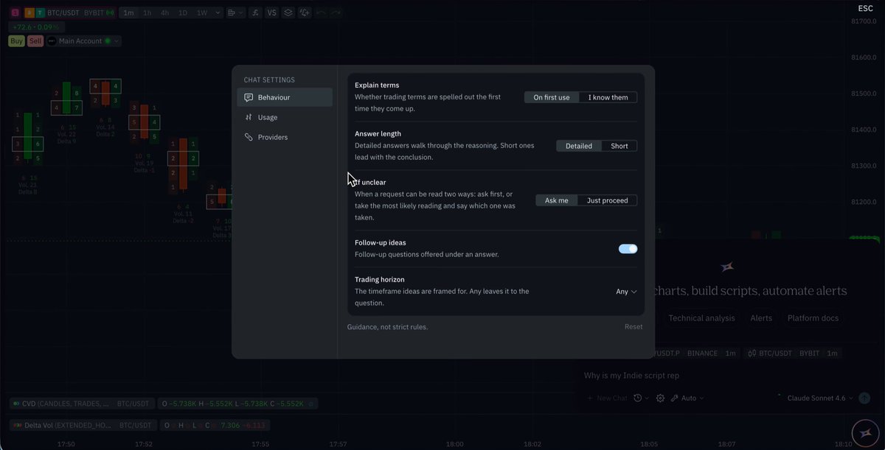Open the Behaviour settings section
The image size is (885, 450).
(285, 97)
